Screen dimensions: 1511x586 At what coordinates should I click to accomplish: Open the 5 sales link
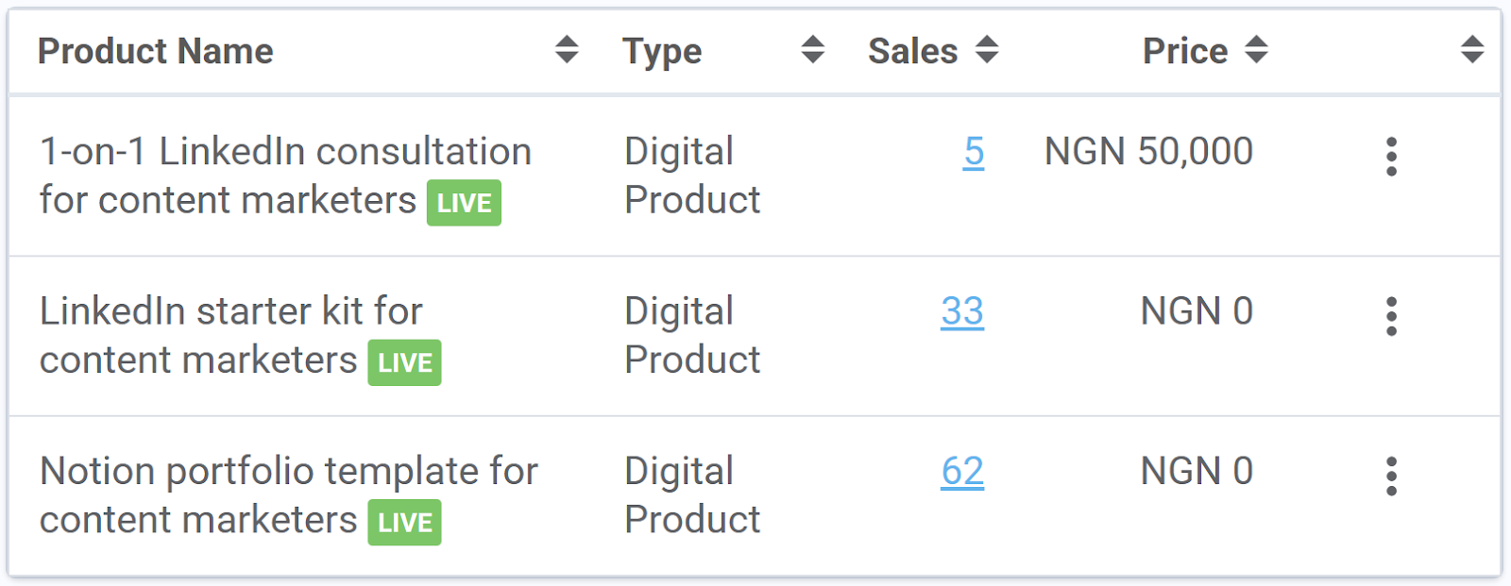click(x=974, y=152)
